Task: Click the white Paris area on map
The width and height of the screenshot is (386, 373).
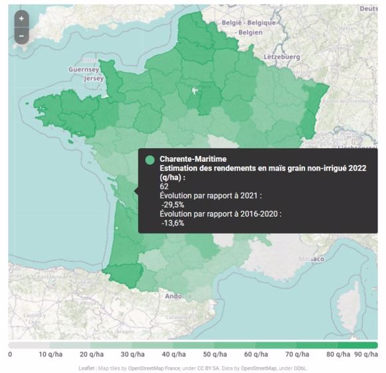Action: [x=195, y=91]
